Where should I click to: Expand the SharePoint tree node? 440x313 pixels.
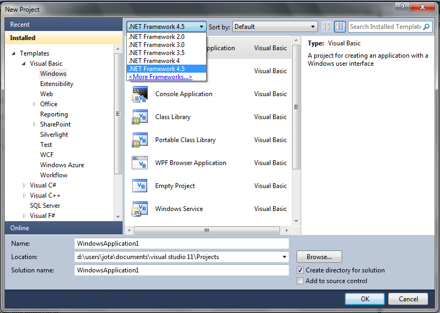(34, 124)
